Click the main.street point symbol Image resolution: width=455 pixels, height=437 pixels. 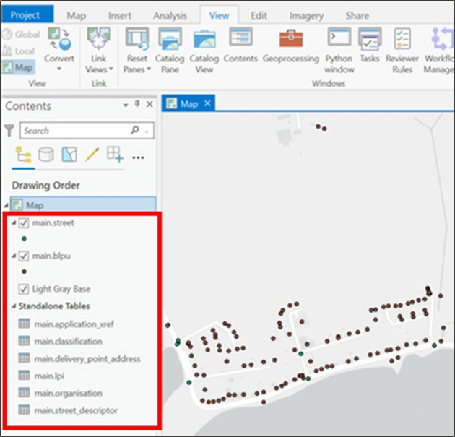point(24,239)
